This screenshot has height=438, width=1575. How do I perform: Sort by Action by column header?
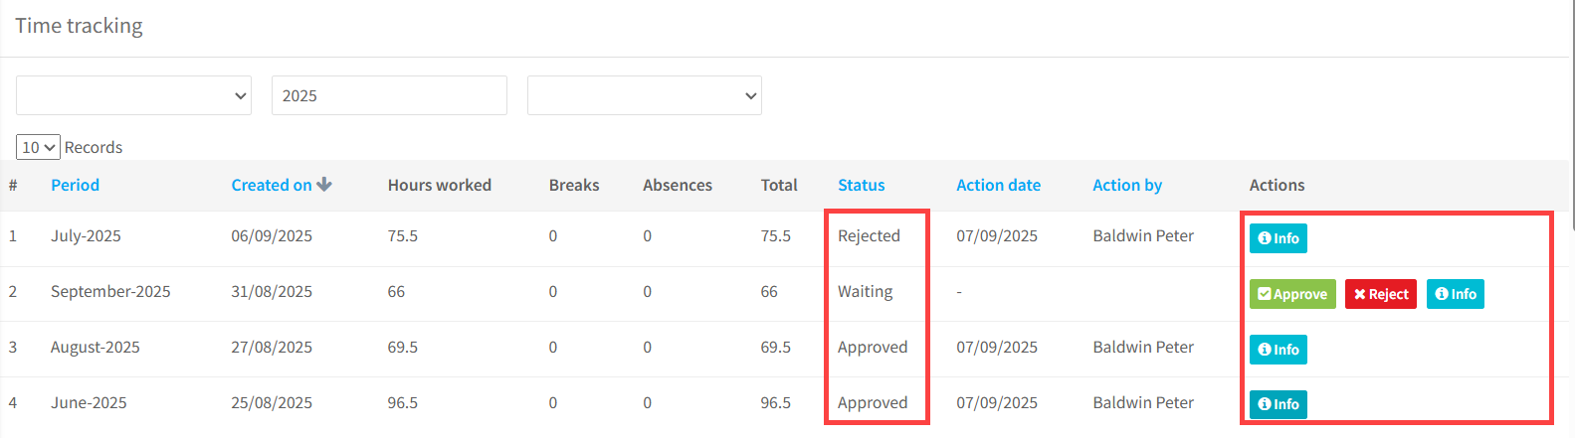1126,185
